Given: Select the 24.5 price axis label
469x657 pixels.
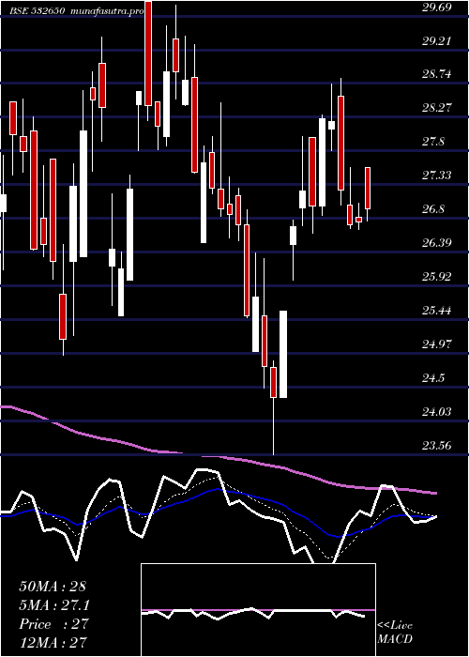Looking at the screenshot, I should click(433, 378).
